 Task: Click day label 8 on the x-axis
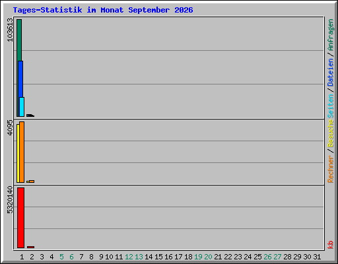coord(91,257)
